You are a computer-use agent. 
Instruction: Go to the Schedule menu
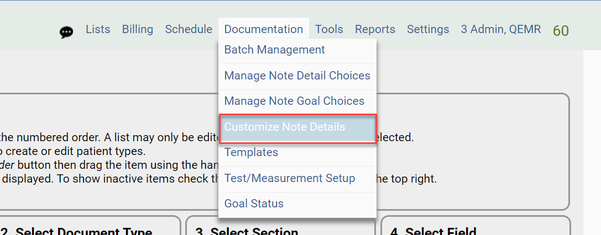click(x=189, y=29)
